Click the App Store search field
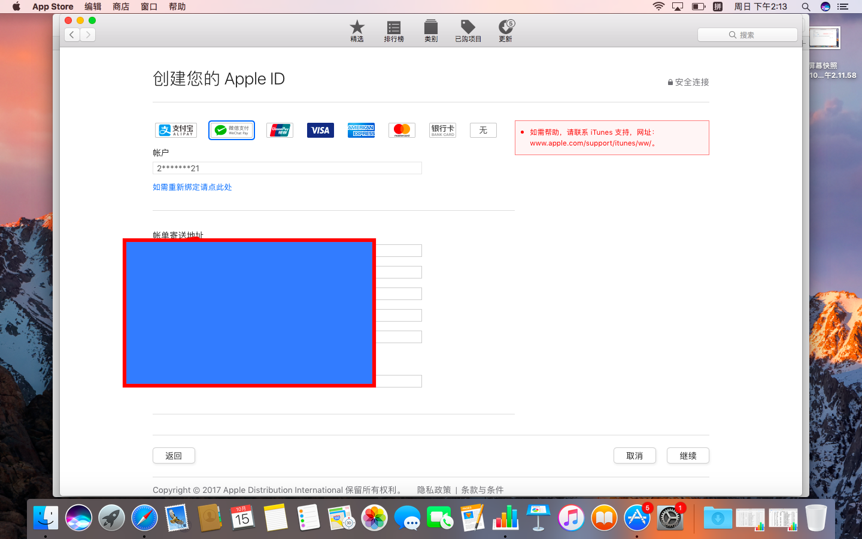 coord(747,35)
